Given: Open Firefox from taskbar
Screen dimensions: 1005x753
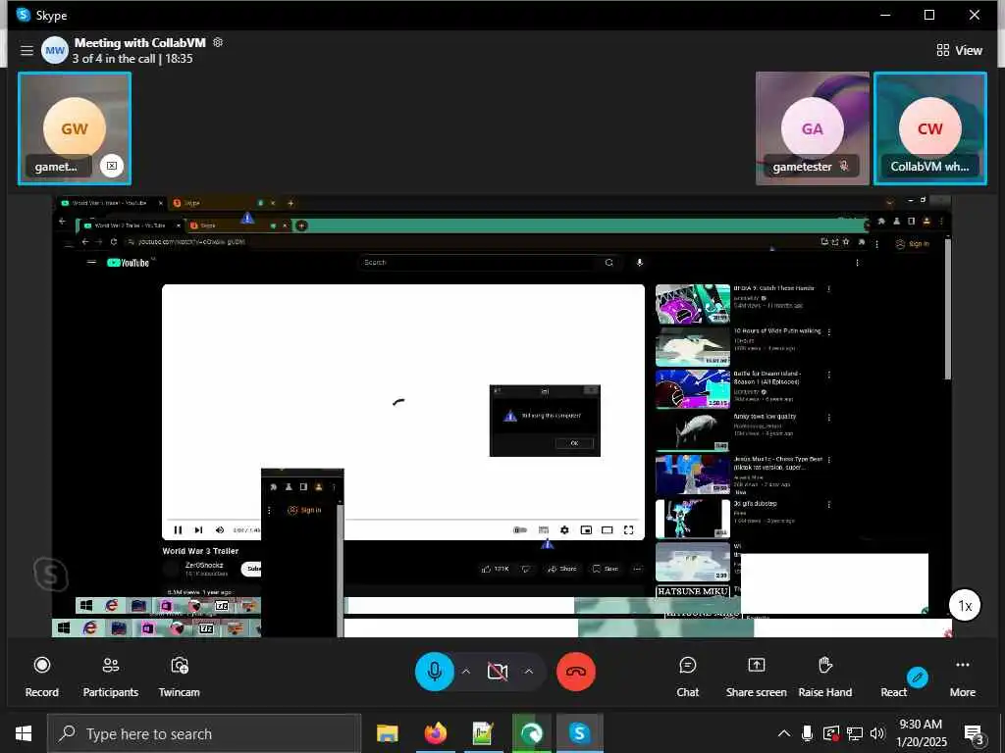Looking at the screenshot, I should pos(435,733).
